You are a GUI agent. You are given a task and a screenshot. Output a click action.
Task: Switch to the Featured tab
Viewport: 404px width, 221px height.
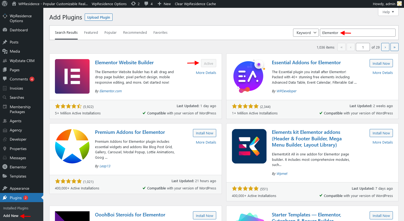(91, 32)
